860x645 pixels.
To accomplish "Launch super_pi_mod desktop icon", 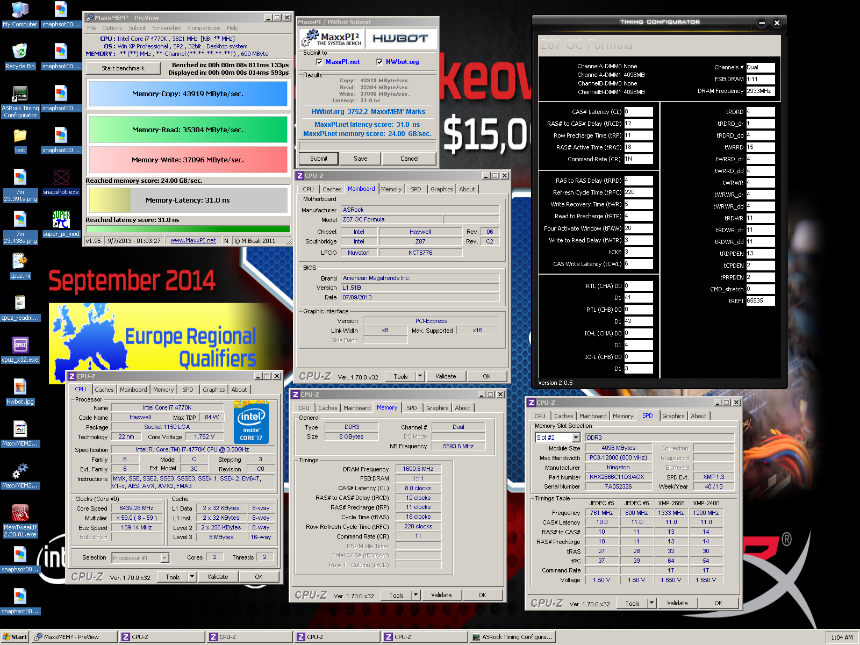I will 61,224.
